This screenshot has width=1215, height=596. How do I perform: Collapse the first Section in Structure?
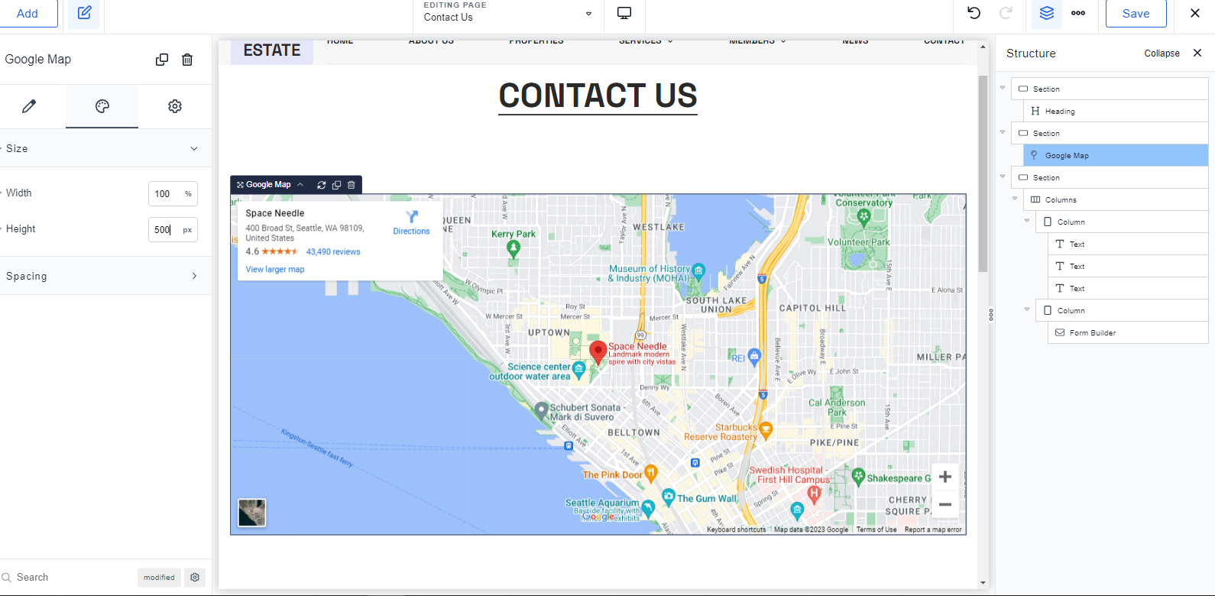(x=1003, y=88)
